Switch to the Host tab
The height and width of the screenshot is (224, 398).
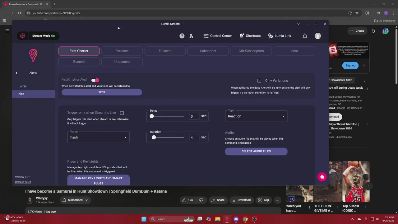pyautogui.click(x=294, y=51)
